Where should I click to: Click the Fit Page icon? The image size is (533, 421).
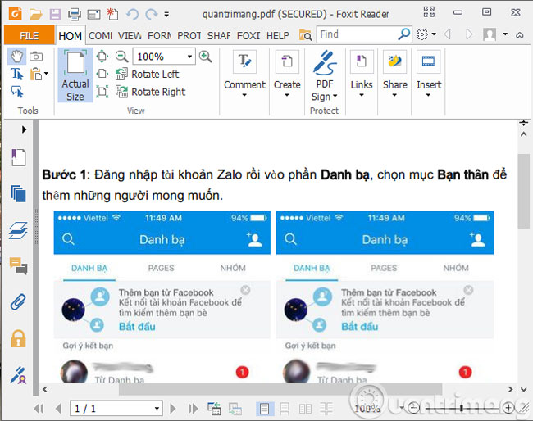point(102,56)
